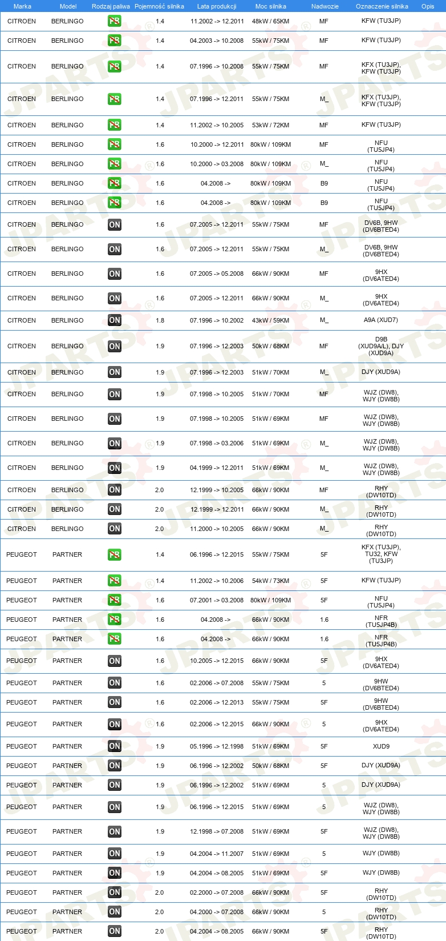
Task: Click the Opis column header
Action: [x=428, y=6]
